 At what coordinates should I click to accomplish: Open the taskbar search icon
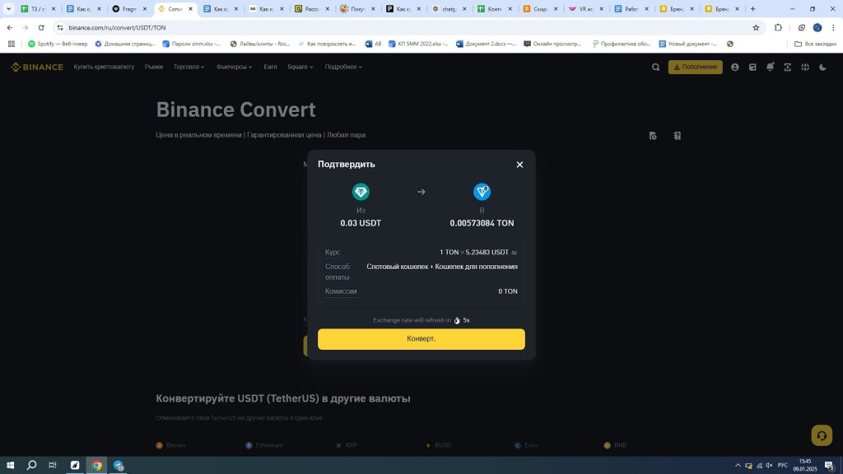pyautogui.click(x=32, y=466)
